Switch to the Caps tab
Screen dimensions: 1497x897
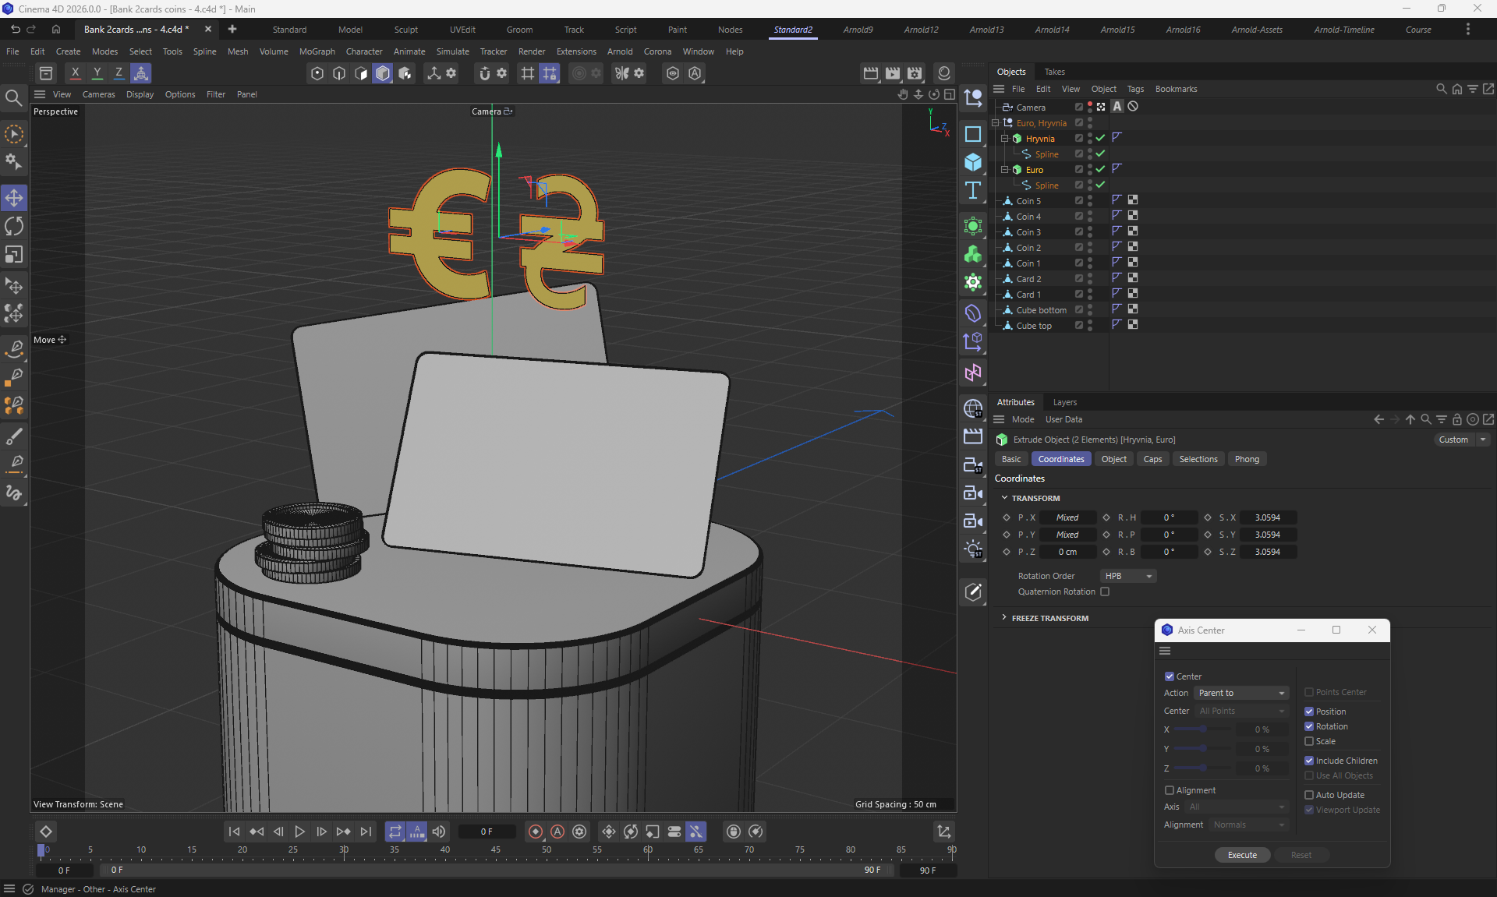pos(1152,459)
